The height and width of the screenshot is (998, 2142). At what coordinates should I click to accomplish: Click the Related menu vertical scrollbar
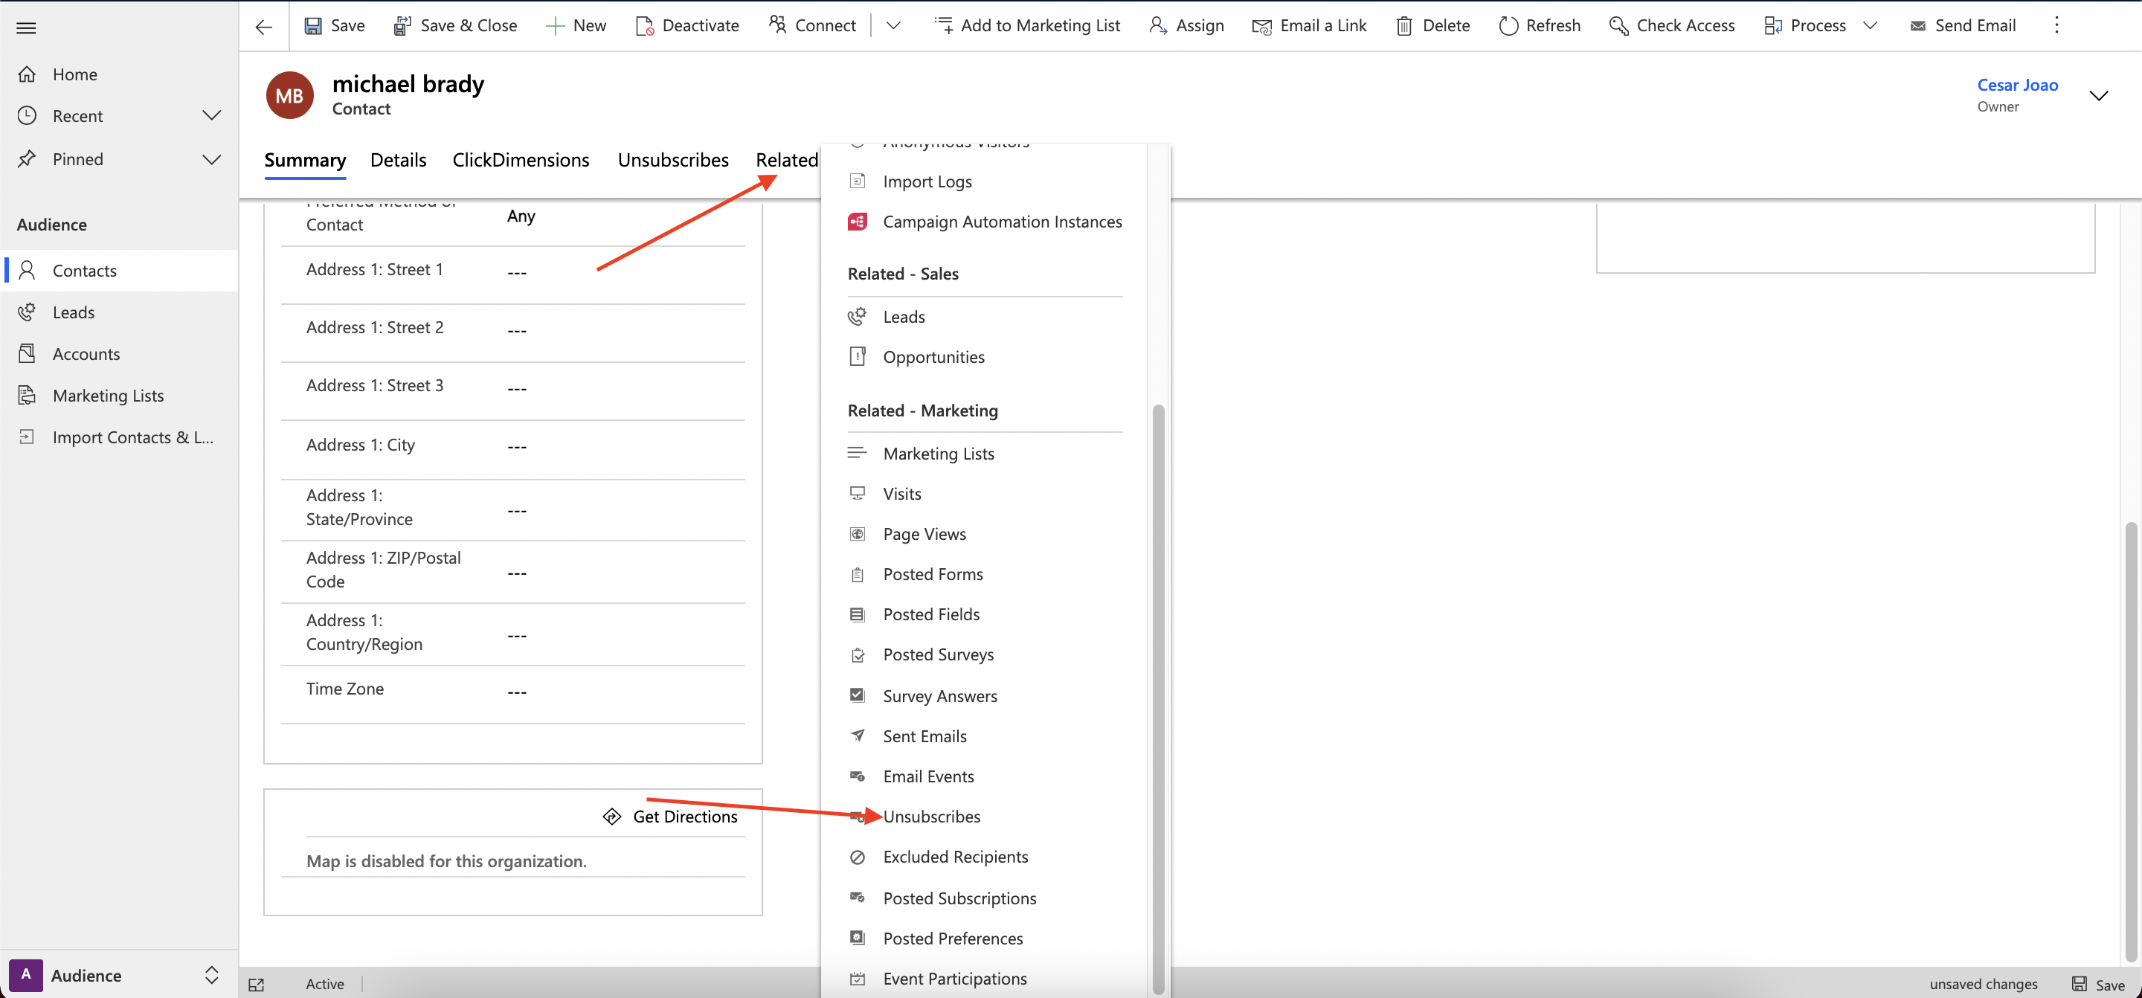click(1158, 698)
